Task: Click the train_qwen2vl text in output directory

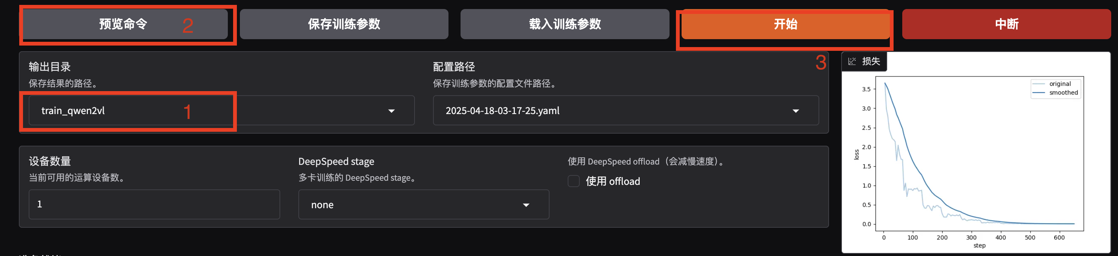Action: point(73,111)
